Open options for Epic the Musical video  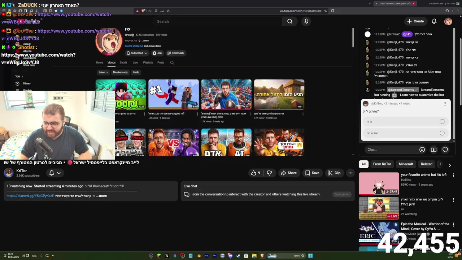[454, 224]
